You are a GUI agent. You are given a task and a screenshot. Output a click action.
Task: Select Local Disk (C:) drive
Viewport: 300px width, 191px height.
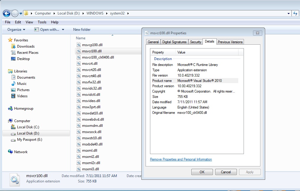point(28,127)
